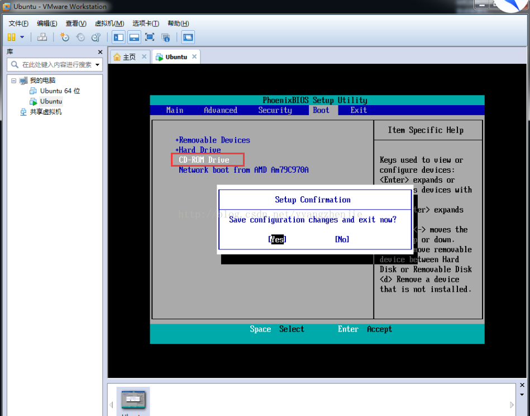Take a snapshot with the clock-star icon

[64, 37]
